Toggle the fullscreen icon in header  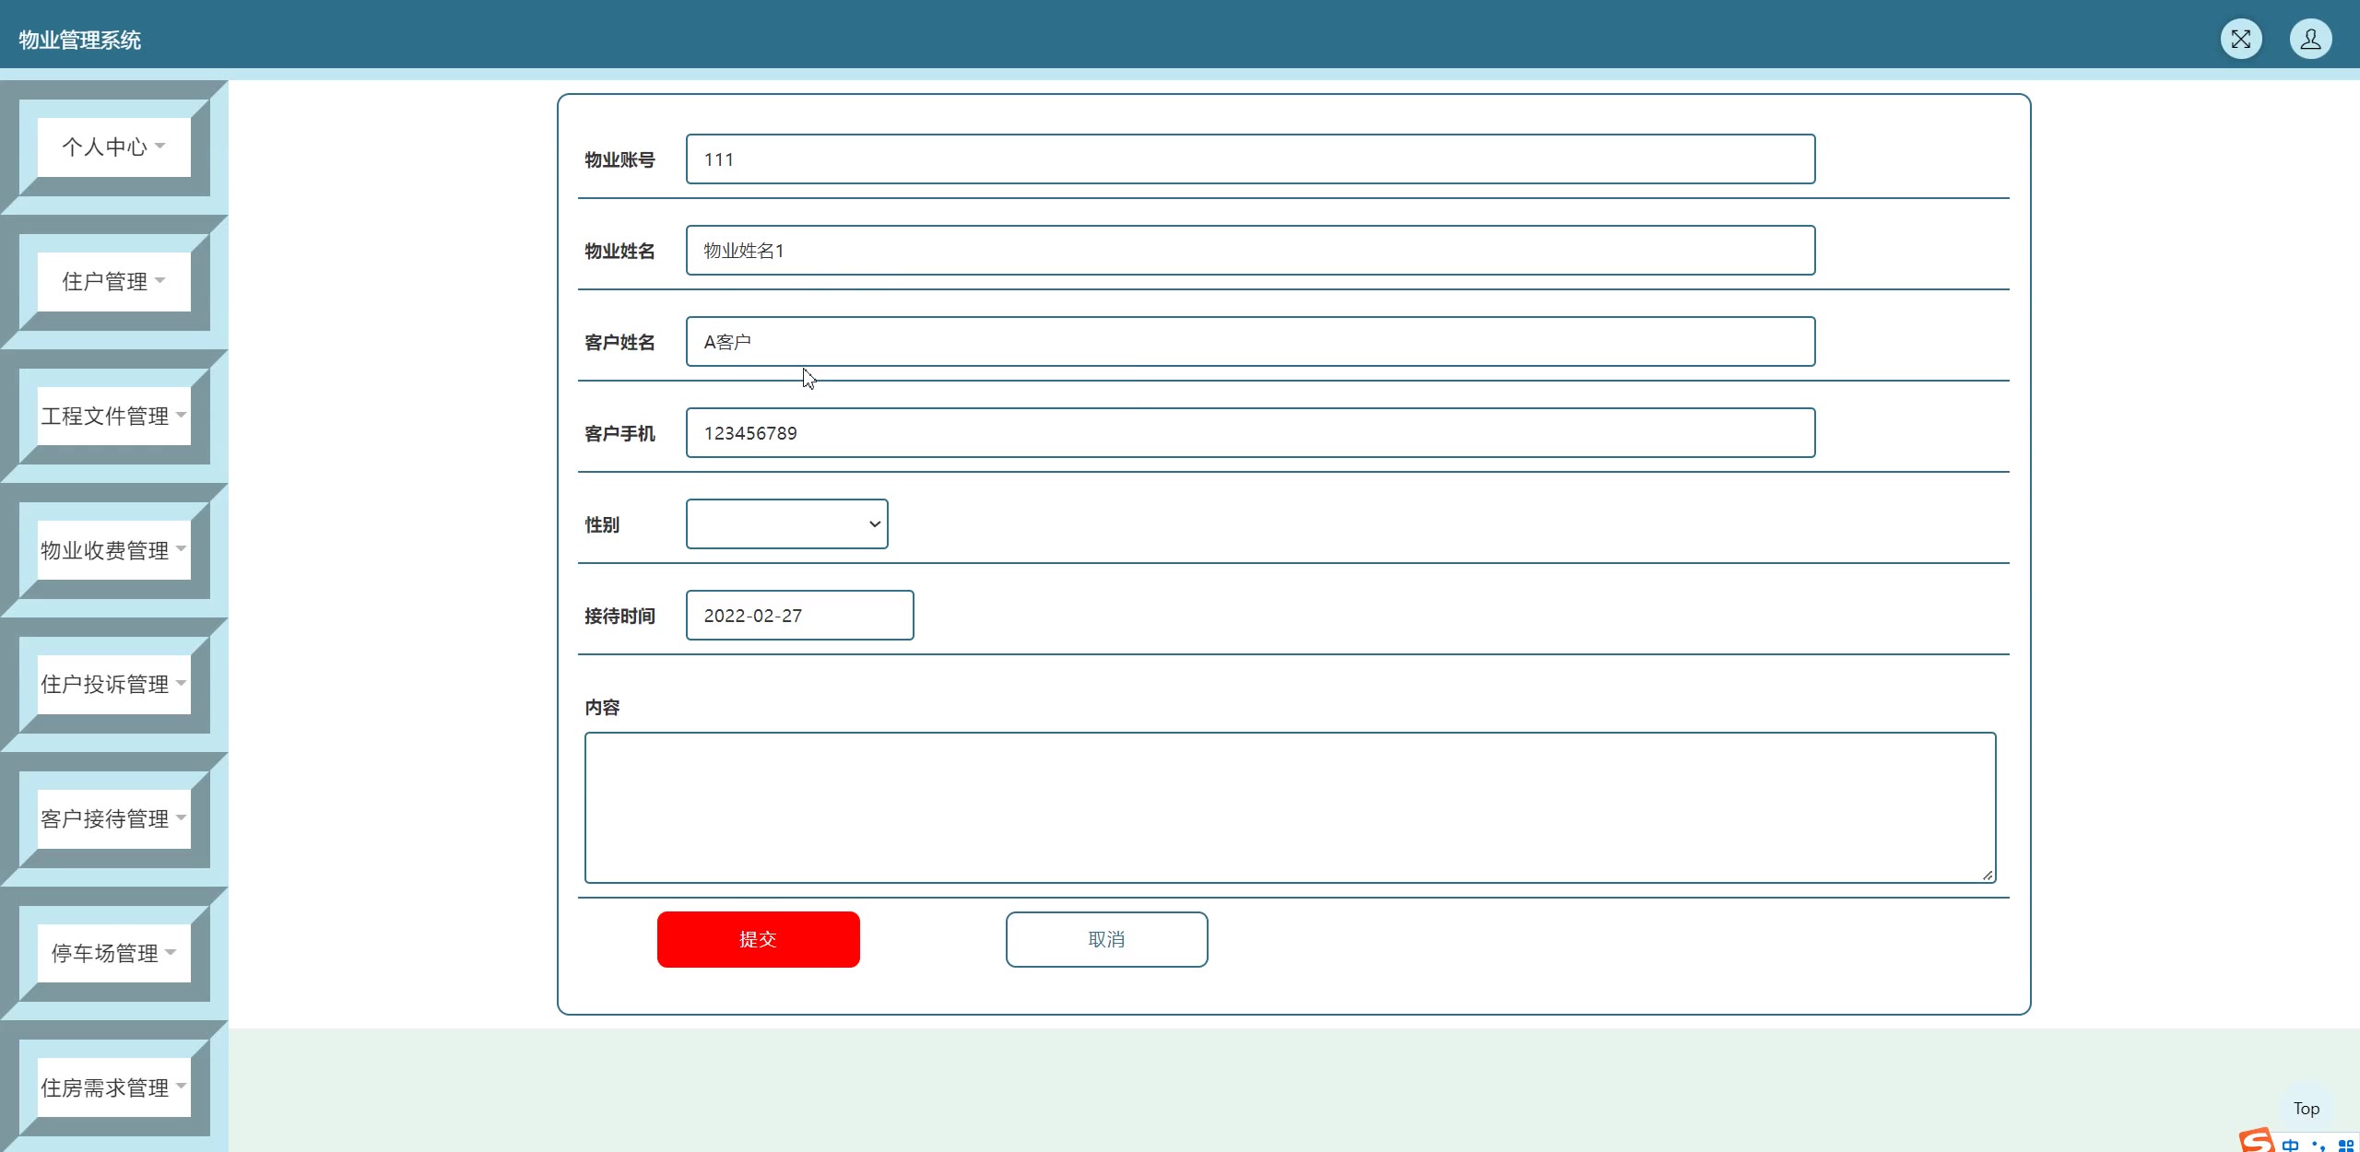point(2240,39)
